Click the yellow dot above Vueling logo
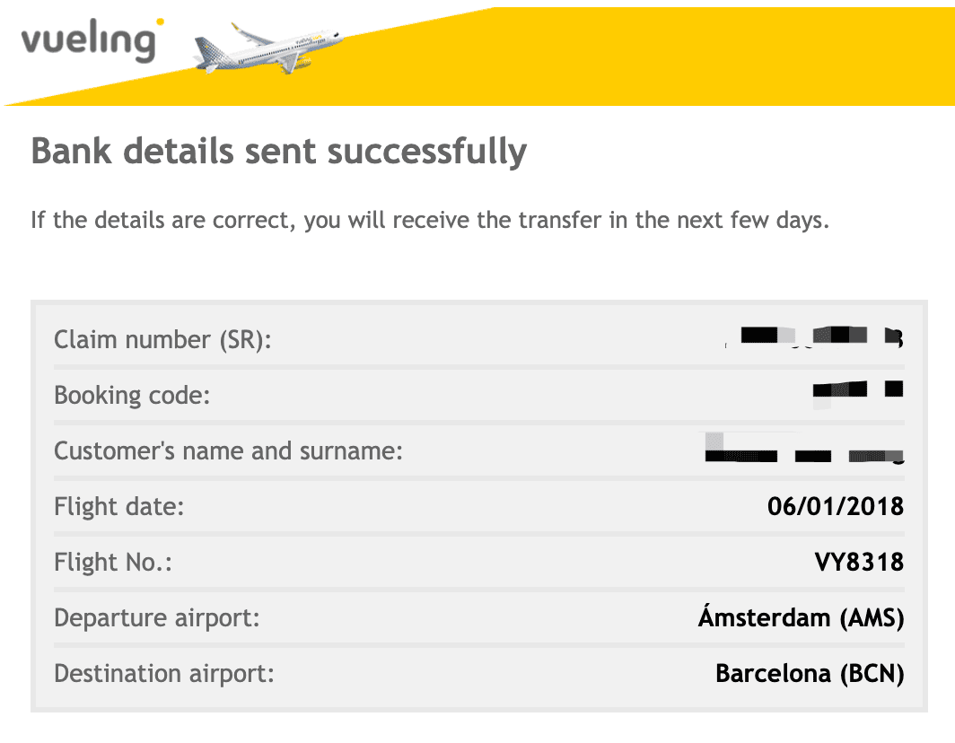Viewport: 955px width, 743px height. coord(160,22)
